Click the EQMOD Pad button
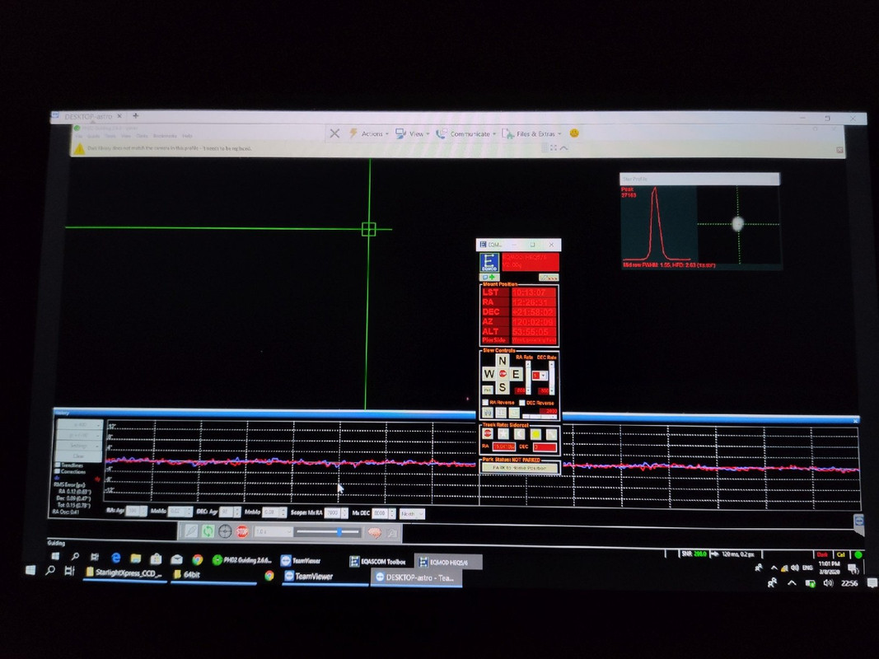 488,390
